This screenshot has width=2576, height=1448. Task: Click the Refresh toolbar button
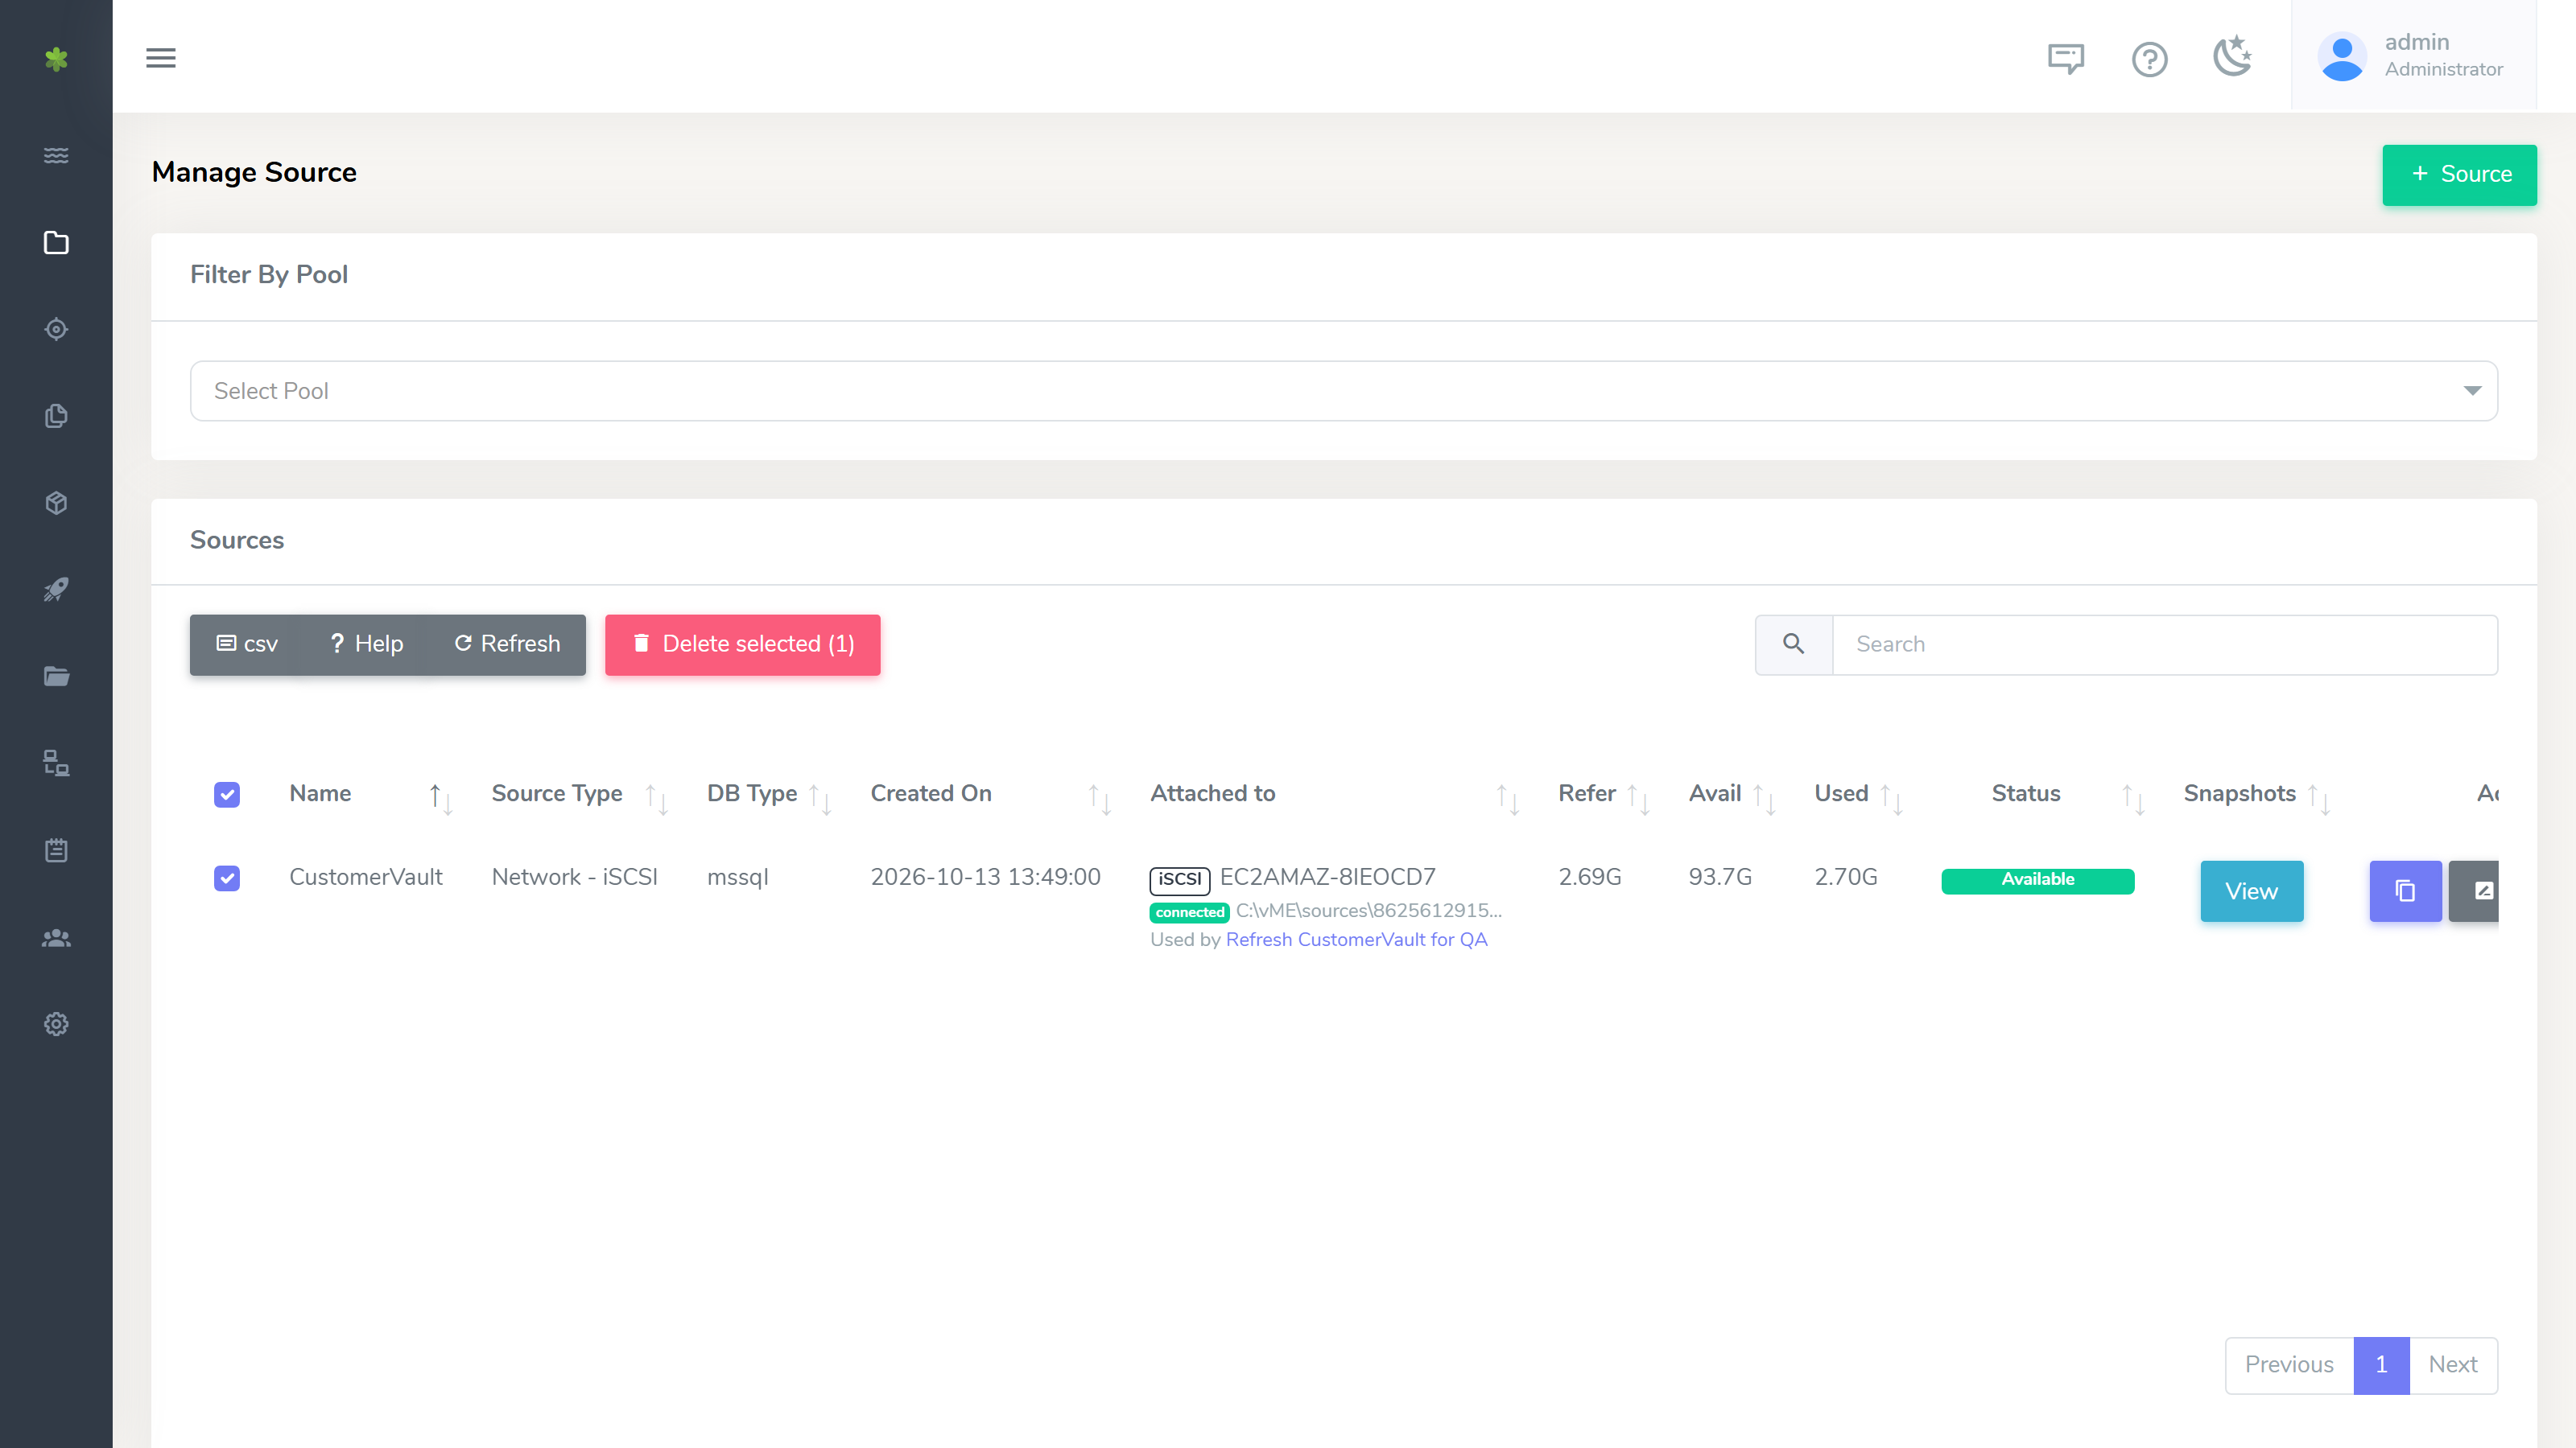(507, 644)
